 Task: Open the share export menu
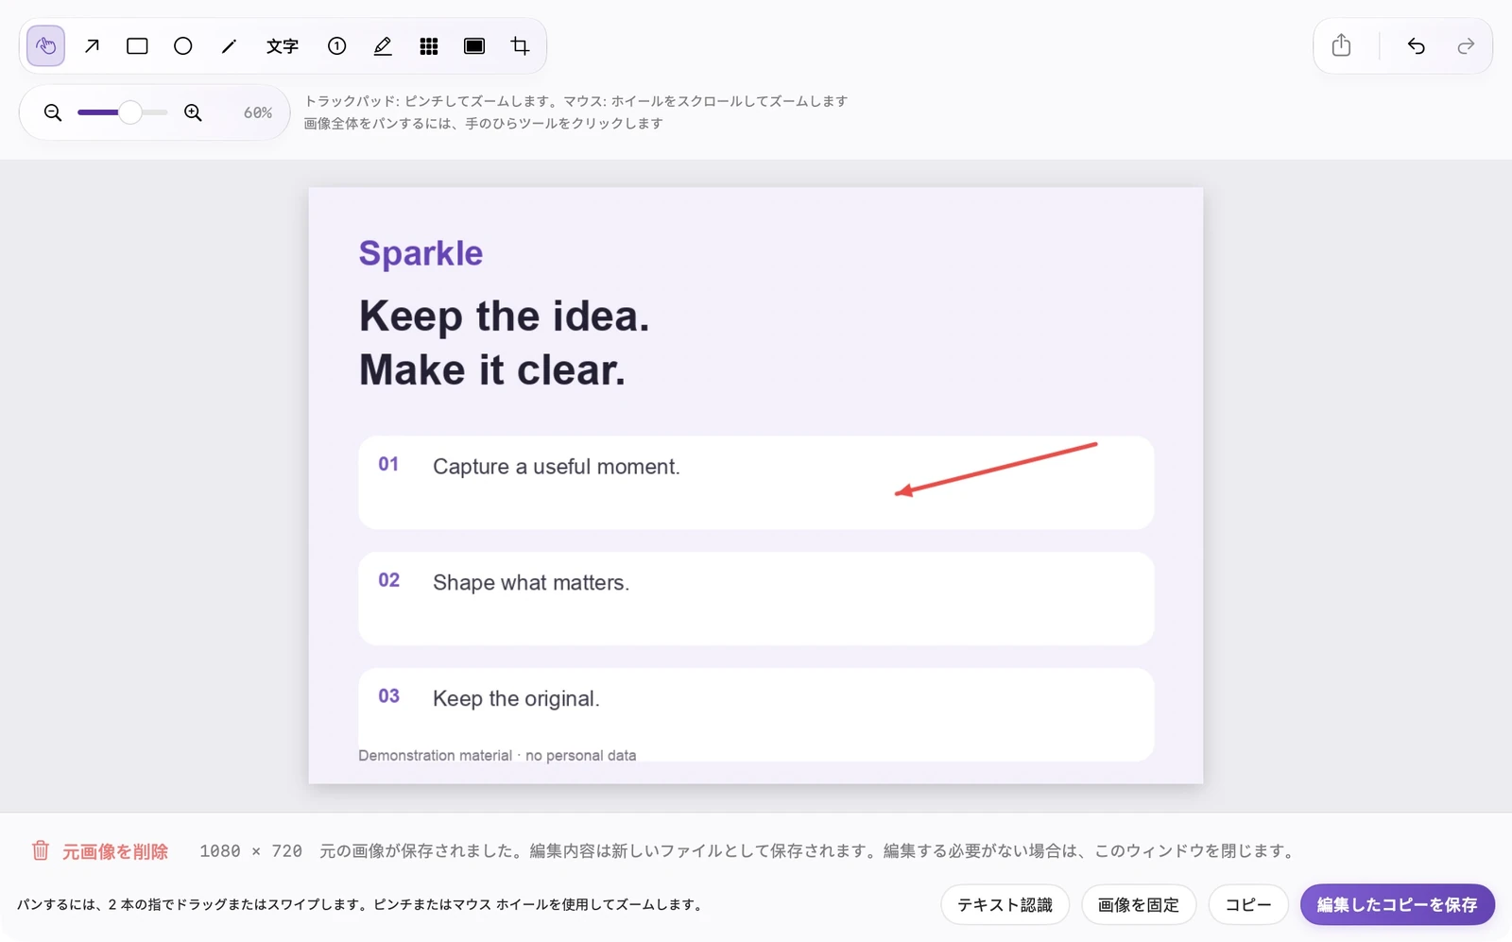(x=1342, y=45)
